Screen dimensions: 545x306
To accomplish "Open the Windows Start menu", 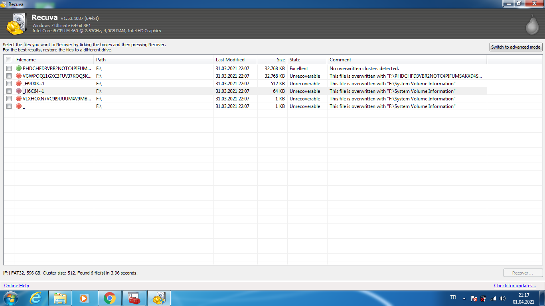I will [10, 298].
